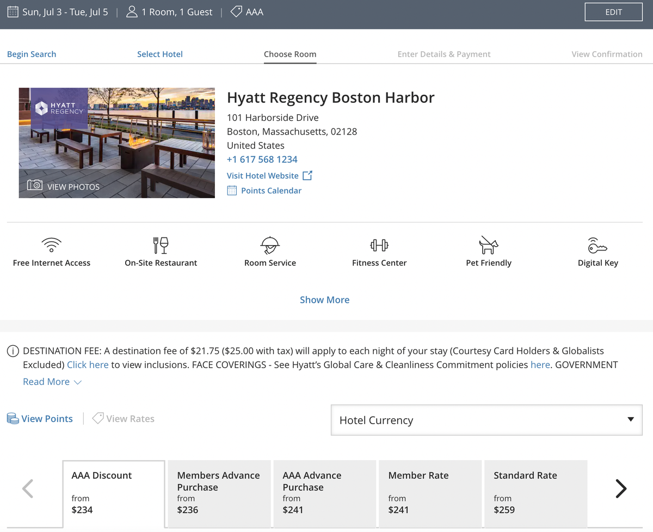This screenshot has width=653, height=532.
Task: Click the Points Calendar icon
Action: click(x=233, y=191)
